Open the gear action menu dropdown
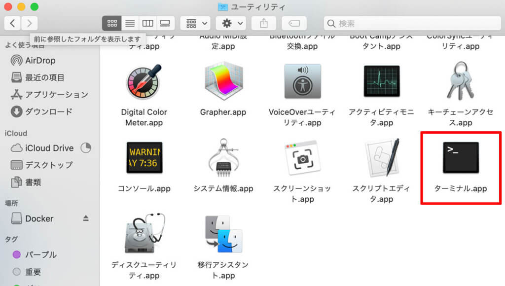Screen dimensions: 505x286 click(x=231, y=23)
